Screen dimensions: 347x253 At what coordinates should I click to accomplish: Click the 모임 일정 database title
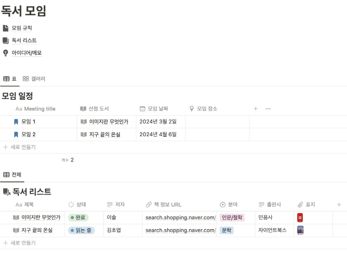pyautogui.click(x=17, y=96)
